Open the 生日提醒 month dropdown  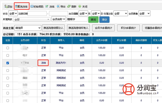(x=83, y=13)
